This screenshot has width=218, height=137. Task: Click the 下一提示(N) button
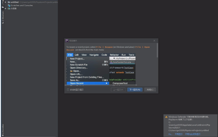coord(135,90)
